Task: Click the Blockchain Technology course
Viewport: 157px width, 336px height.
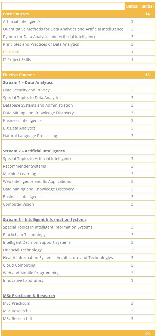Action: (x=24, y=235)
